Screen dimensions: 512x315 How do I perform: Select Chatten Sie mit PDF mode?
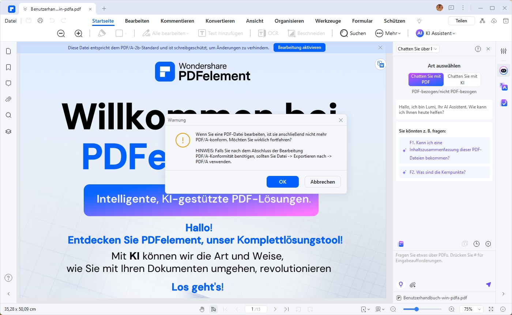point(426,79)
